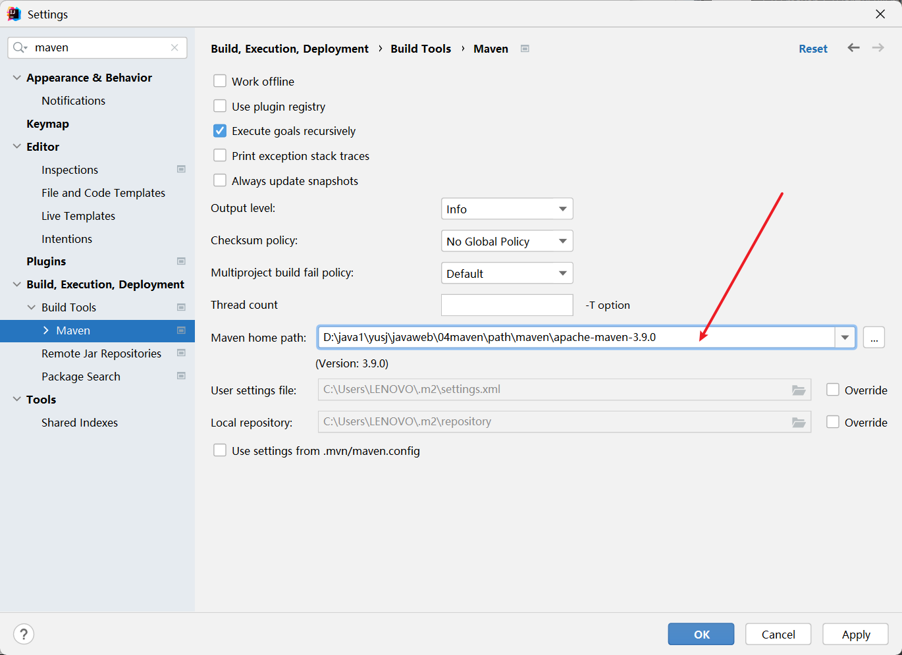
Task: Click the search magnifier icon
Action: pos(20,47)
